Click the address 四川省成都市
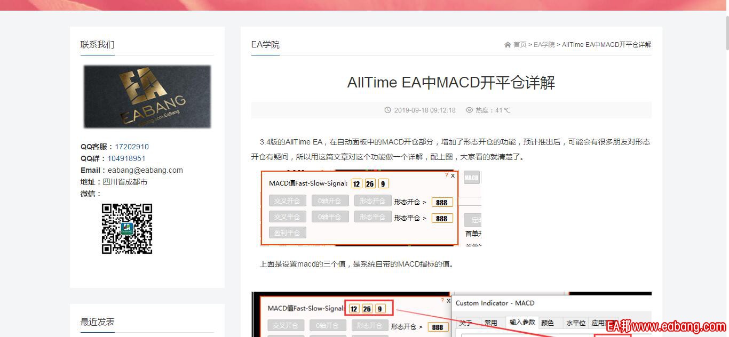This screenshot has height=337, width=729. point(125,182)
